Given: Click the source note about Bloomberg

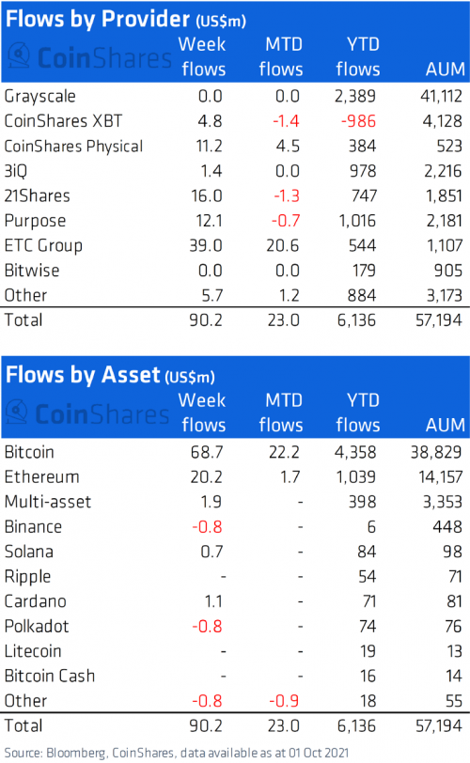Looking at the screenshot, I should [x=177, y=753].
